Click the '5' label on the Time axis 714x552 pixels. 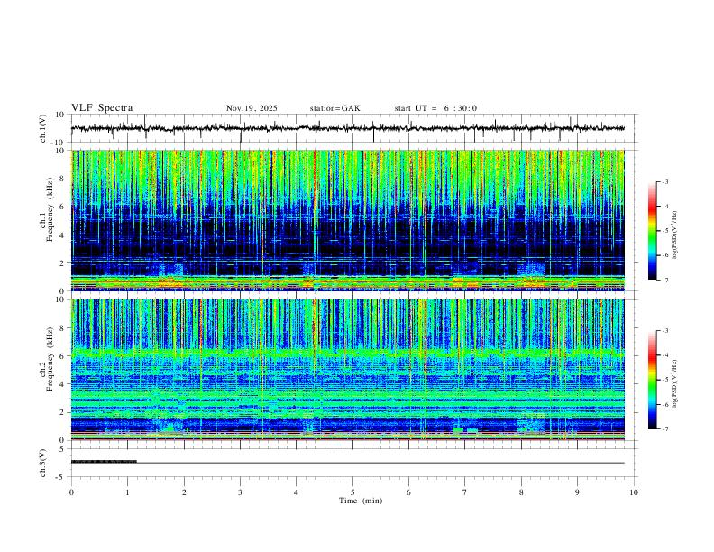click(x=352, y=492)
